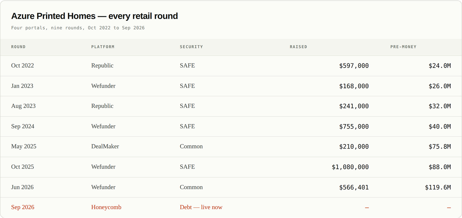
Task: Click the SECURITY column header
Action: 191,47
